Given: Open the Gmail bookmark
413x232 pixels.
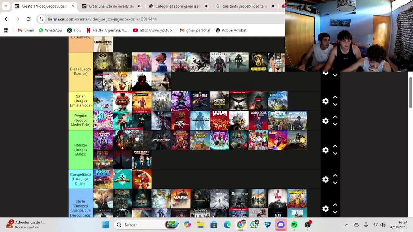Looking at the screenshot, I should point(25,30).
